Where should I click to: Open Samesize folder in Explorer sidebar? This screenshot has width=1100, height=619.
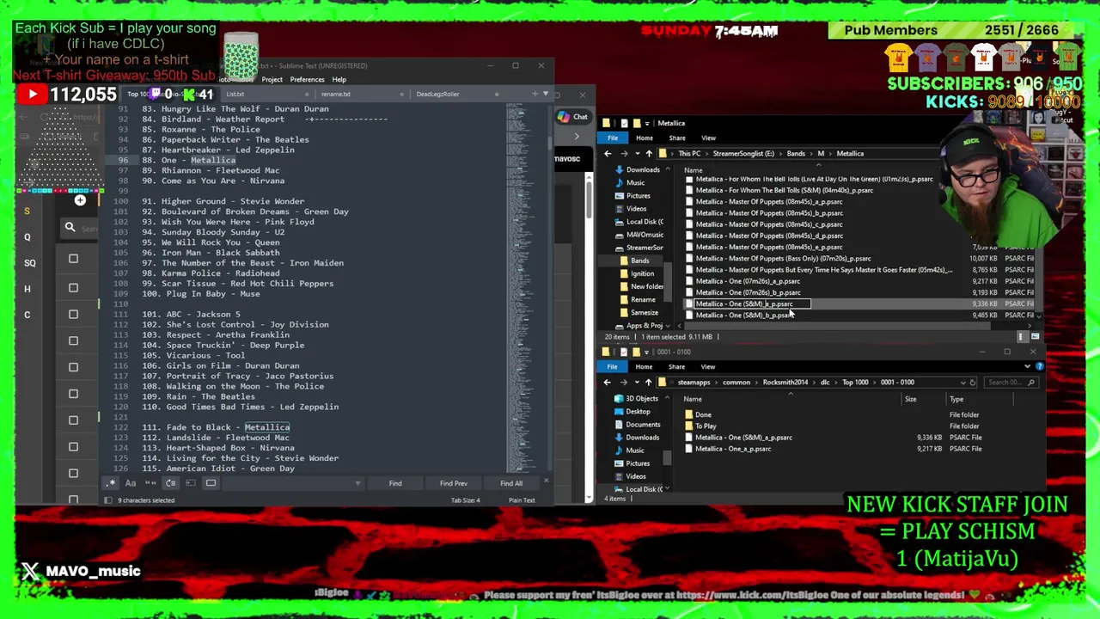644,312
